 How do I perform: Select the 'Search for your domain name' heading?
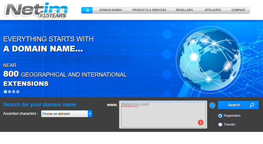click(40, 104)
